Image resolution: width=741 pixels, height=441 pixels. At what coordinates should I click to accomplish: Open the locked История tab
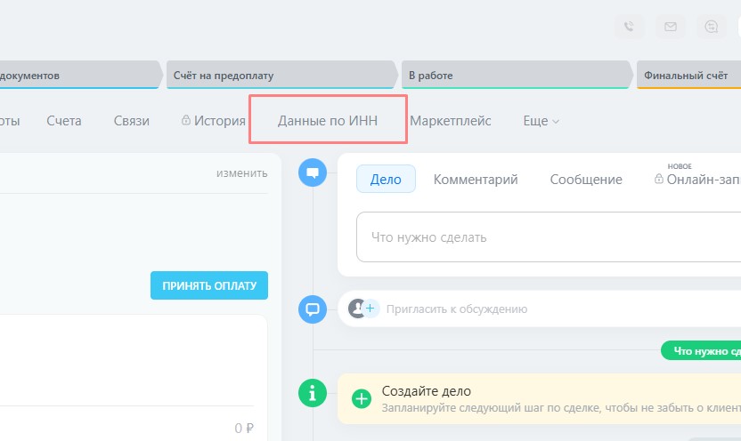213,121
